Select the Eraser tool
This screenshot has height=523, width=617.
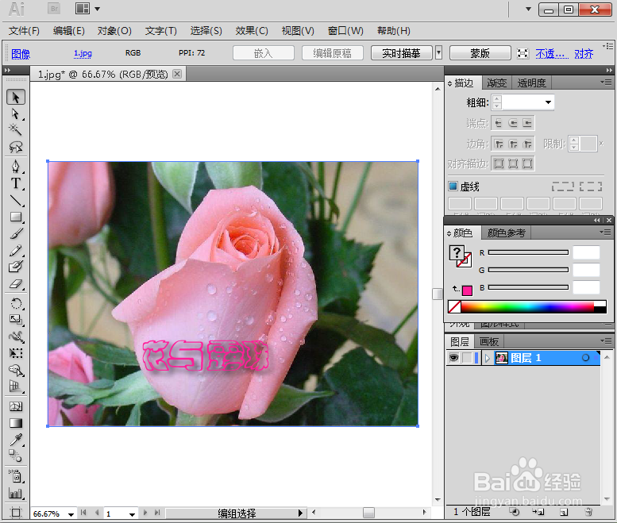(x=16, y=284)
